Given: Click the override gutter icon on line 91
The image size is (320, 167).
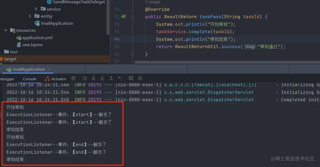Looking at the screenshot, I should click(x=124, y=17).
